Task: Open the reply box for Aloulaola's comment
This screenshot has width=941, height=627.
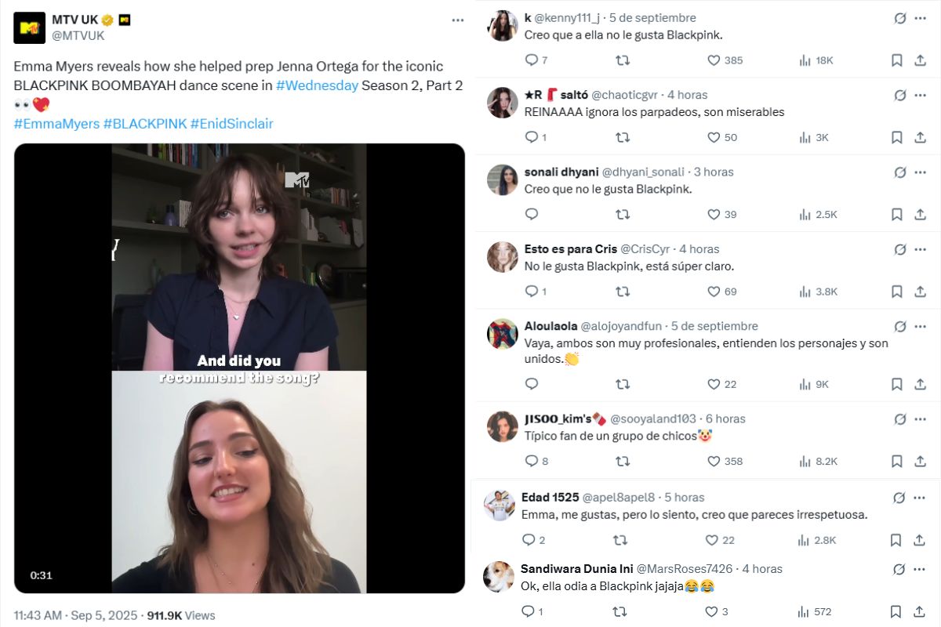Action: (532, 384)
